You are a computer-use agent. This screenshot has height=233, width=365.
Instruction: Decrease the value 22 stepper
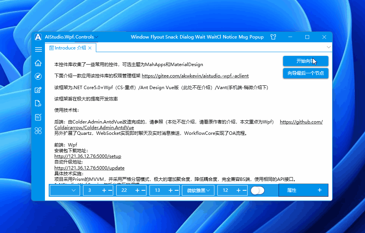(143, 190)
